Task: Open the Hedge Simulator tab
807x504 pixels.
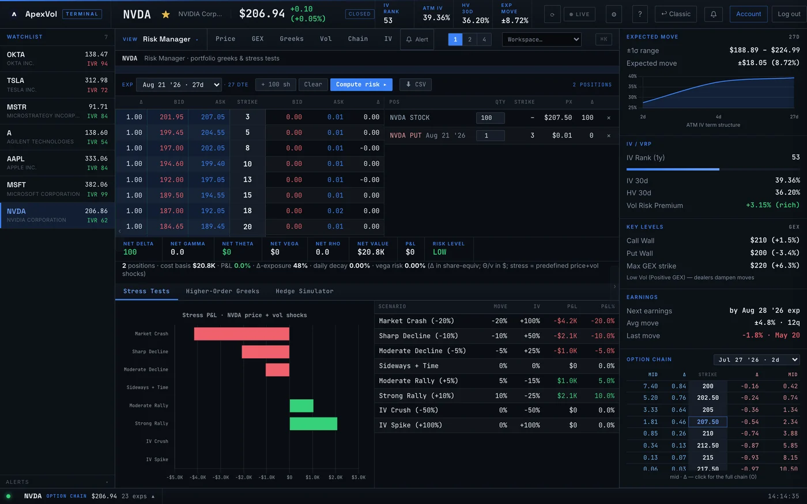Action: 304,291
